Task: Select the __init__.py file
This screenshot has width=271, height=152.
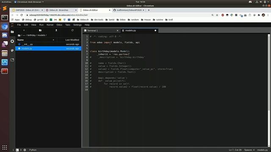Action: pos(48,44)
